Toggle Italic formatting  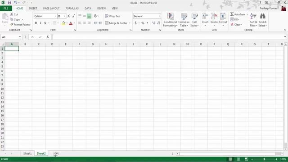[40, 23]
